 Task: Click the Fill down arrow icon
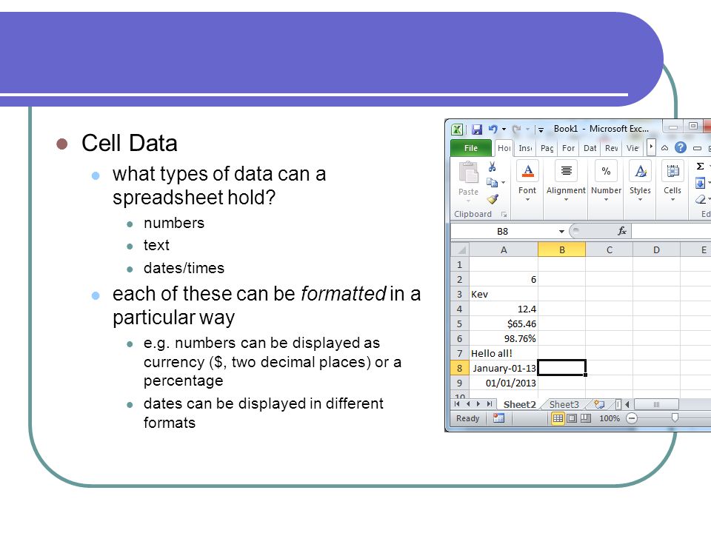point(700,183)
